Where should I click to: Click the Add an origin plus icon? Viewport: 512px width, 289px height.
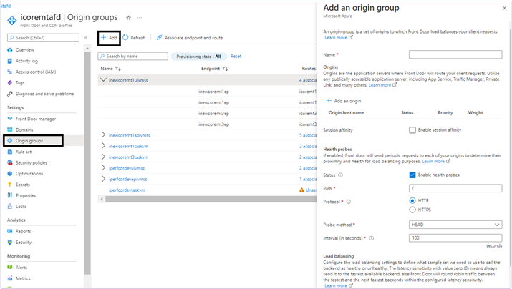click(x=329, y=101)
